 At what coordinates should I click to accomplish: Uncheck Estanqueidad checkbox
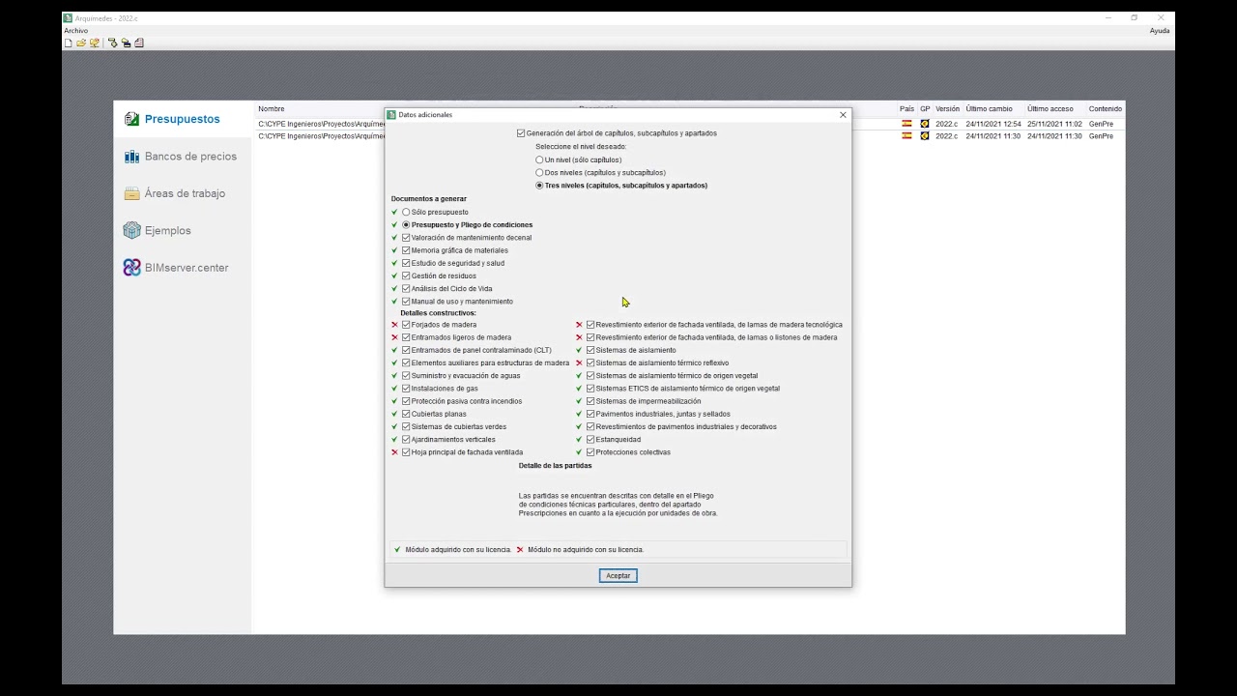(x=590, y=440)
